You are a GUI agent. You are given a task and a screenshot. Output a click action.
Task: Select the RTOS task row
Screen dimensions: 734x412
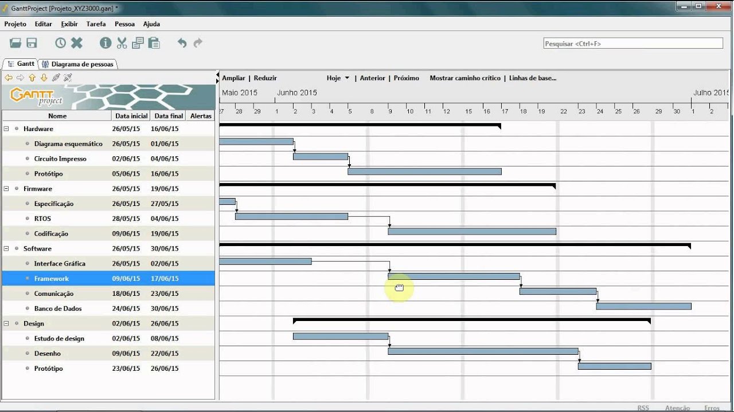(x=108, y=219)
